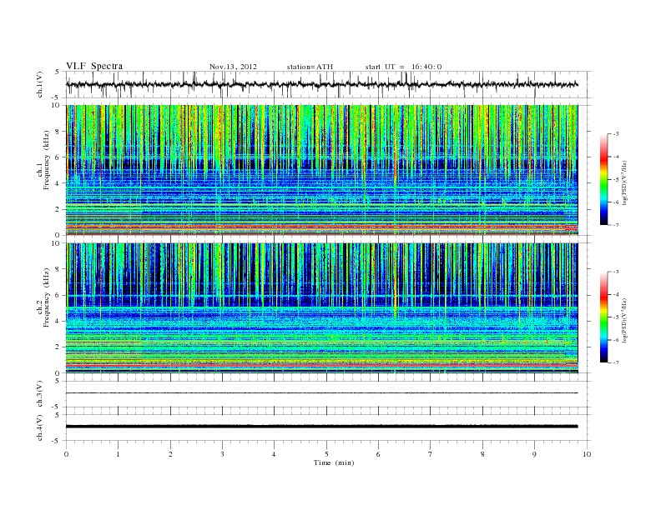Click the '-7' value on ch.1 colorbar
This screenshot has height=510, width=661.
click(615, 225)
